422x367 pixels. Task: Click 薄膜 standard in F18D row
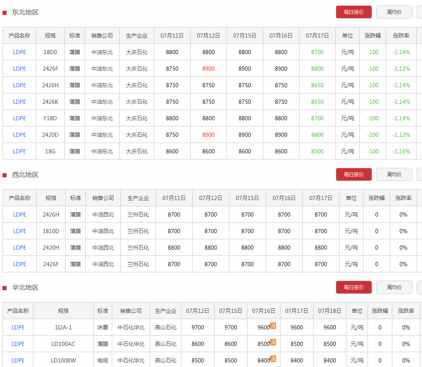(75, 118)
